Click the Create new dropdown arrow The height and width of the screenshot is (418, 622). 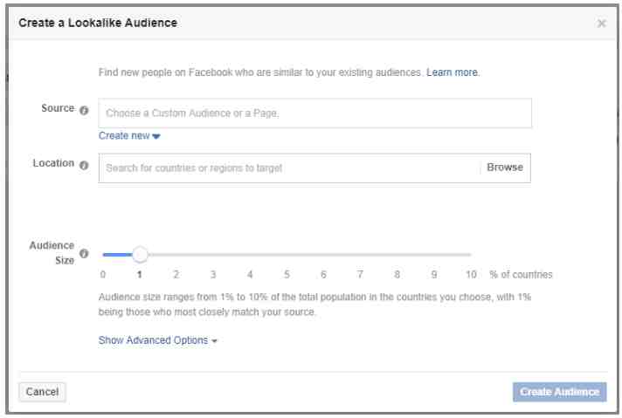(x=156, y=137)
